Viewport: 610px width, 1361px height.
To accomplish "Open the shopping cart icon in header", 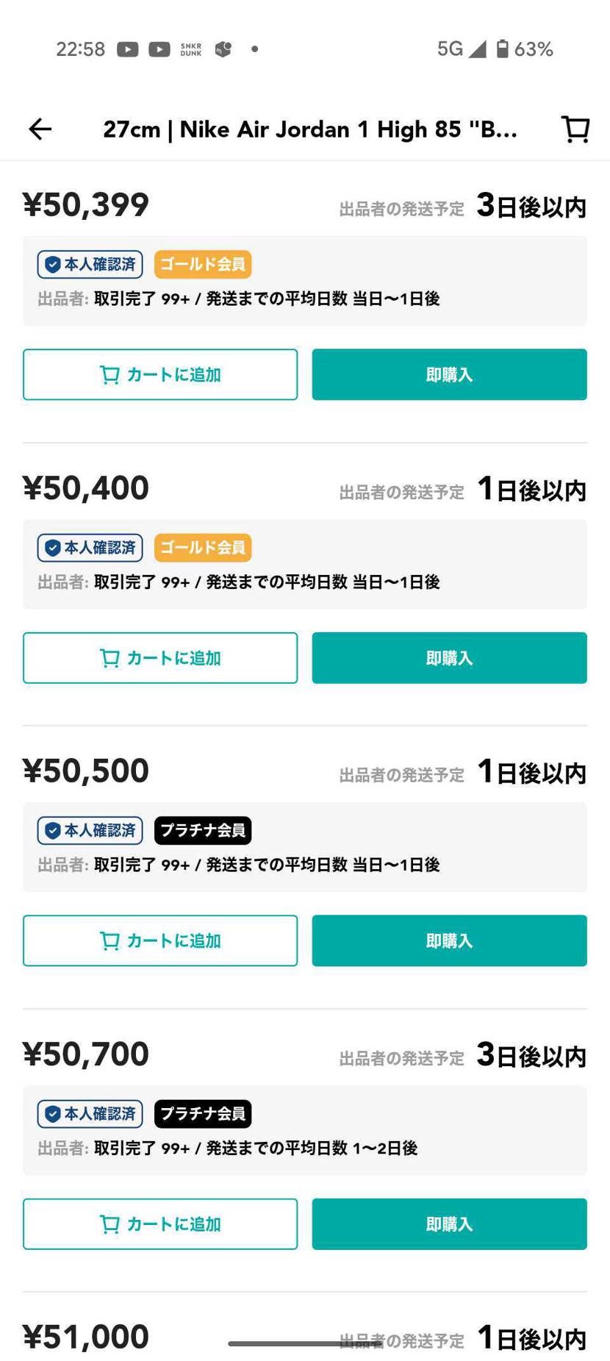I will click(575, 129).
